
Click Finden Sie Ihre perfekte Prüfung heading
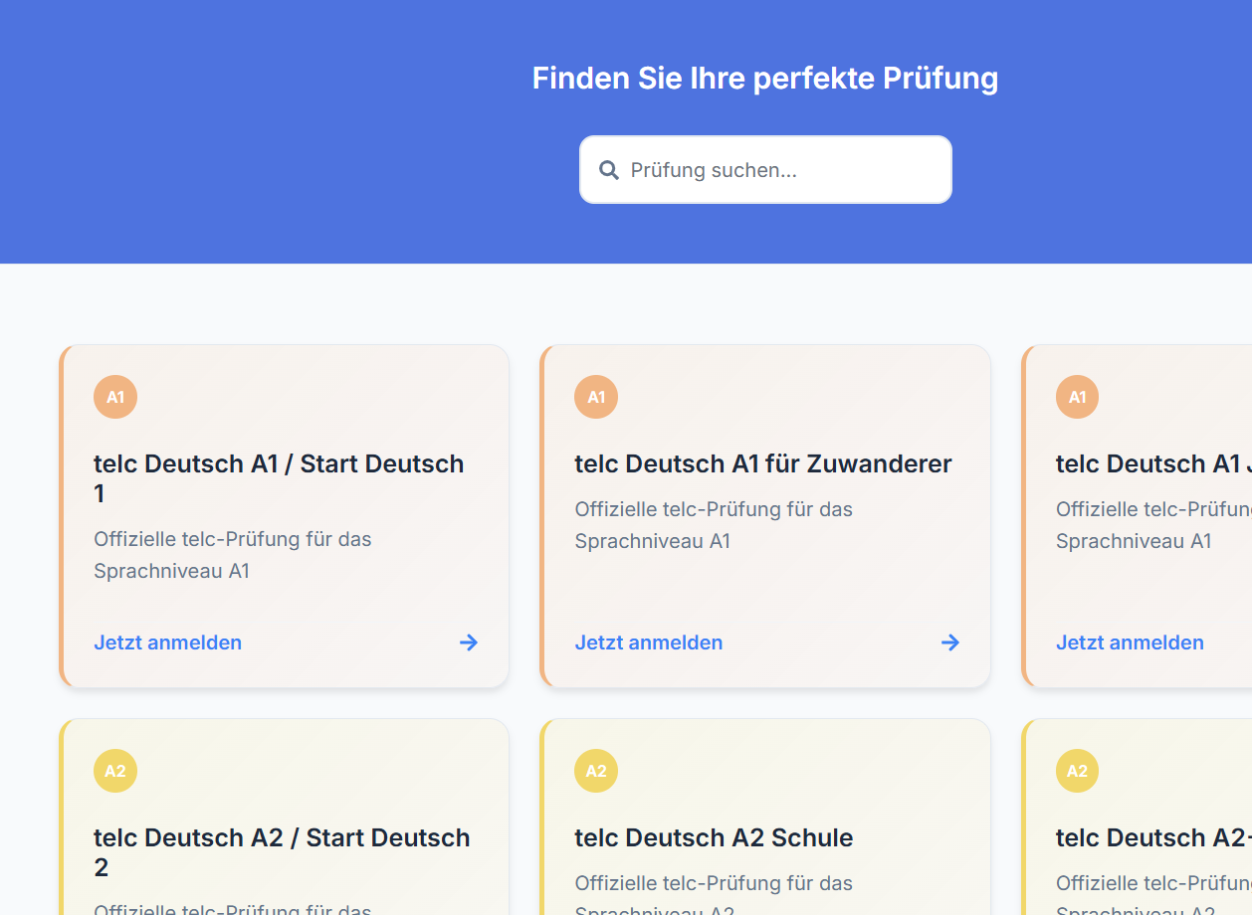(765, 78)
